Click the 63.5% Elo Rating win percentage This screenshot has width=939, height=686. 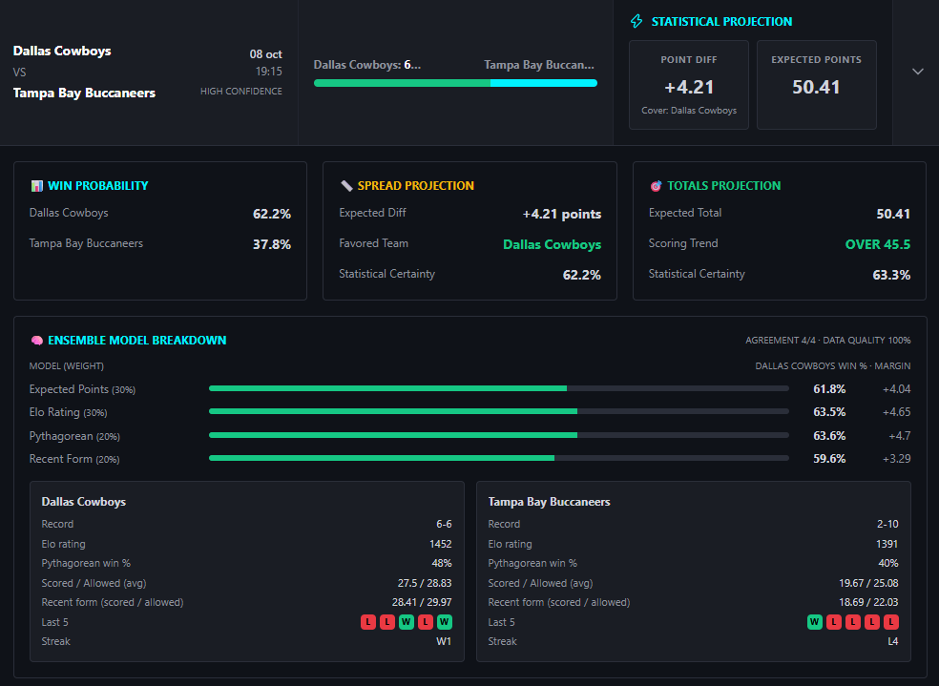829,412
